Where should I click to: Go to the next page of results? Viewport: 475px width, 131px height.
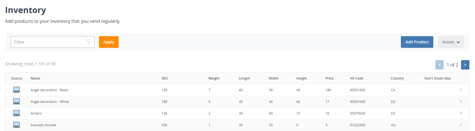[465, 65]
